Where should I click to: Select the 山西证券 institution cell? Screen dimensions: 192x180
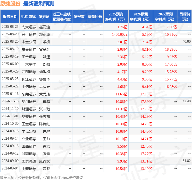click(29, 146)
